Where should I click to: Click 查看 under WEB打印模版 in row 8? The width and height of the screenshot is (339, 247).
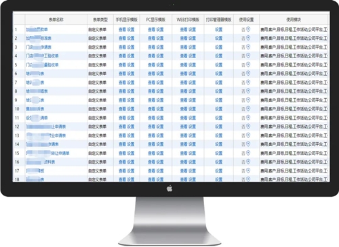tap(184, 91)
